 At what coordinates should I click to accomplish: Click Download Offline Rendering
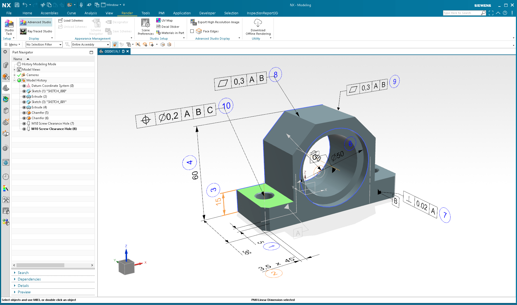click(x=258, y=27)
